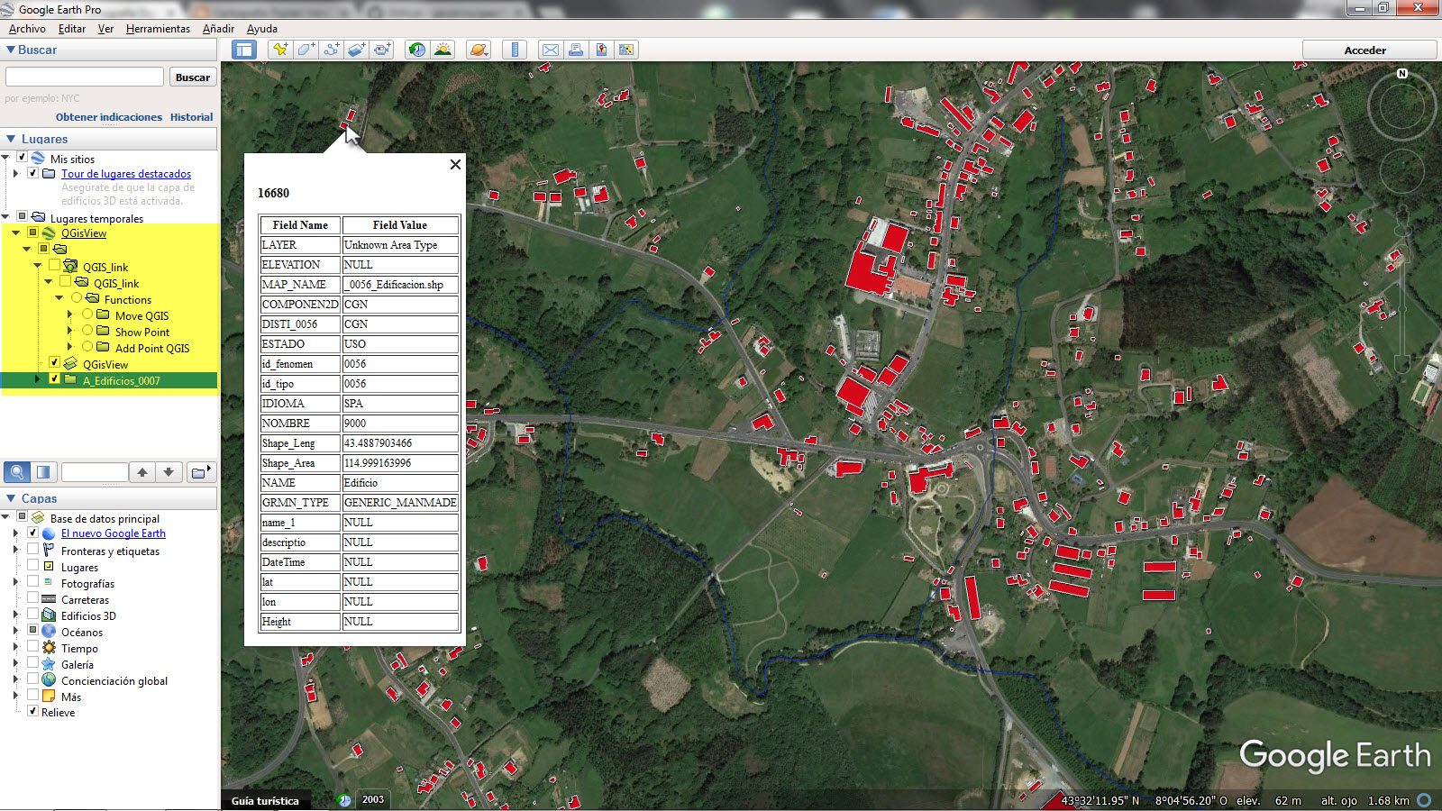Click the Record a Tour icon

pyautogui.click(x=381, y=50)
